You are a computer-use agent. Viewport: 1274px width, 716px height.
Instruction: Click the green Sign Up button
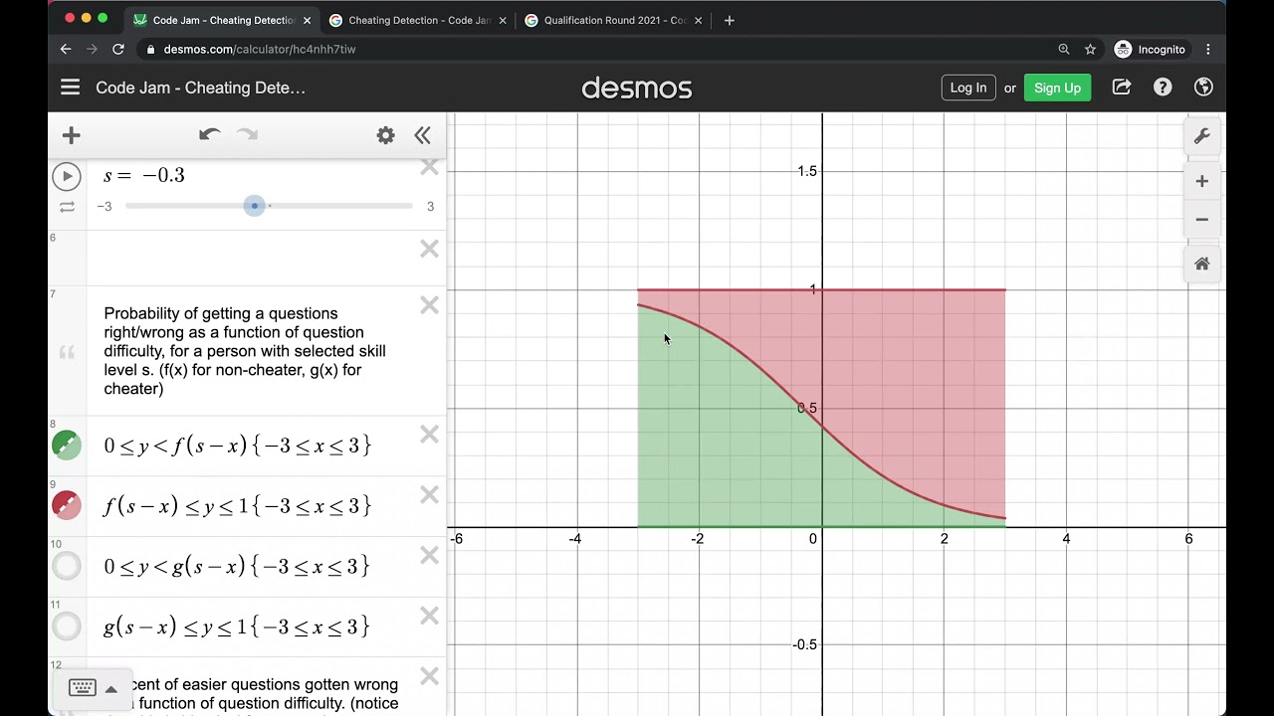tap(1057, 88)
